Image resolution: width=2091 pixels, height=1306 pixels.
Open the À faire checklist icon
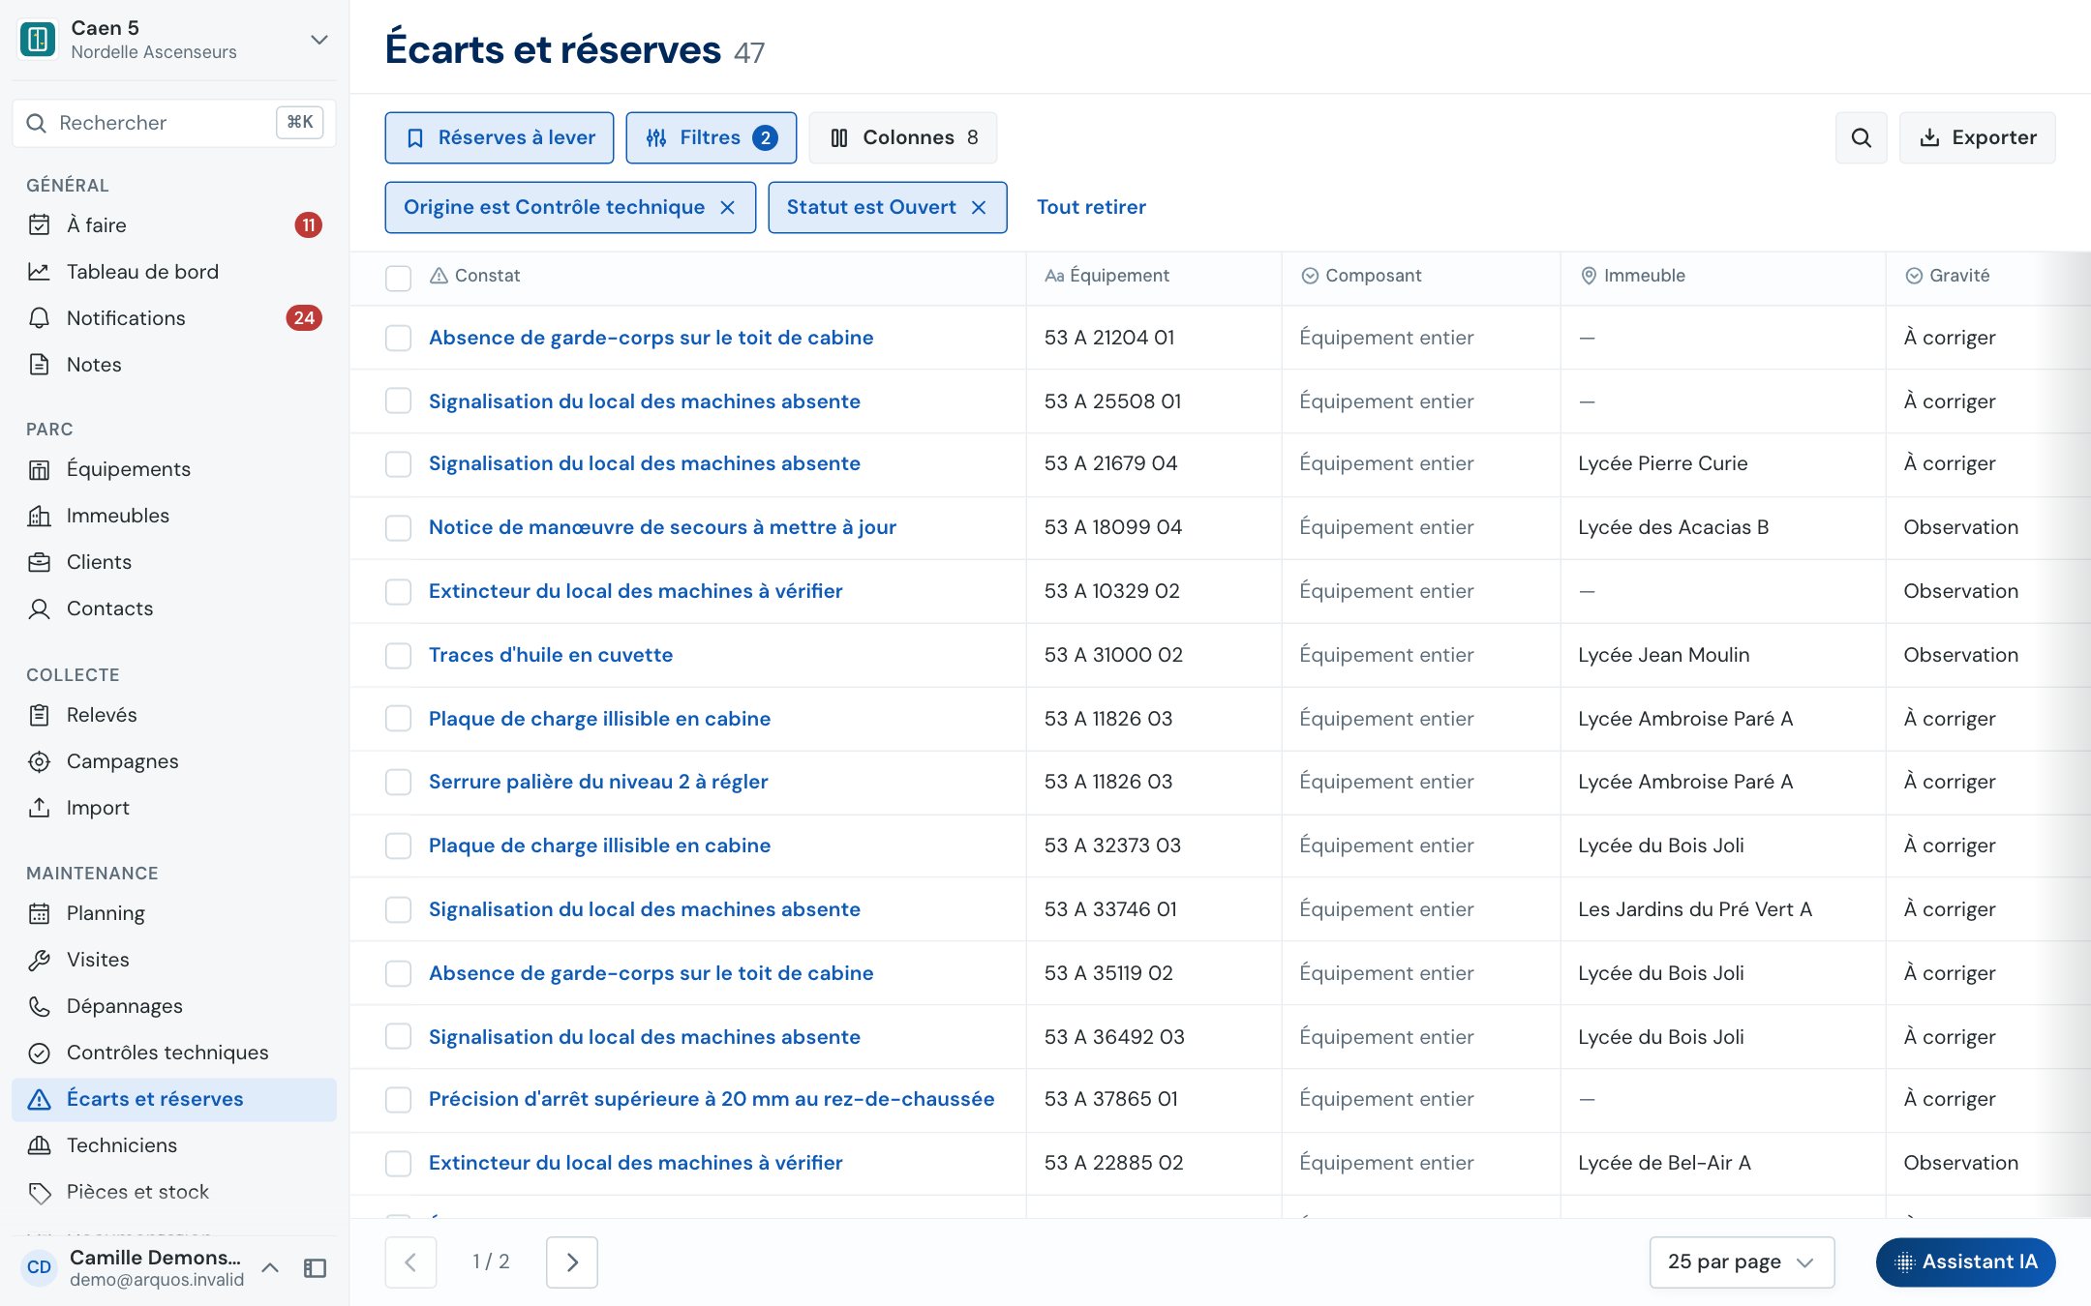pos(39,225)
